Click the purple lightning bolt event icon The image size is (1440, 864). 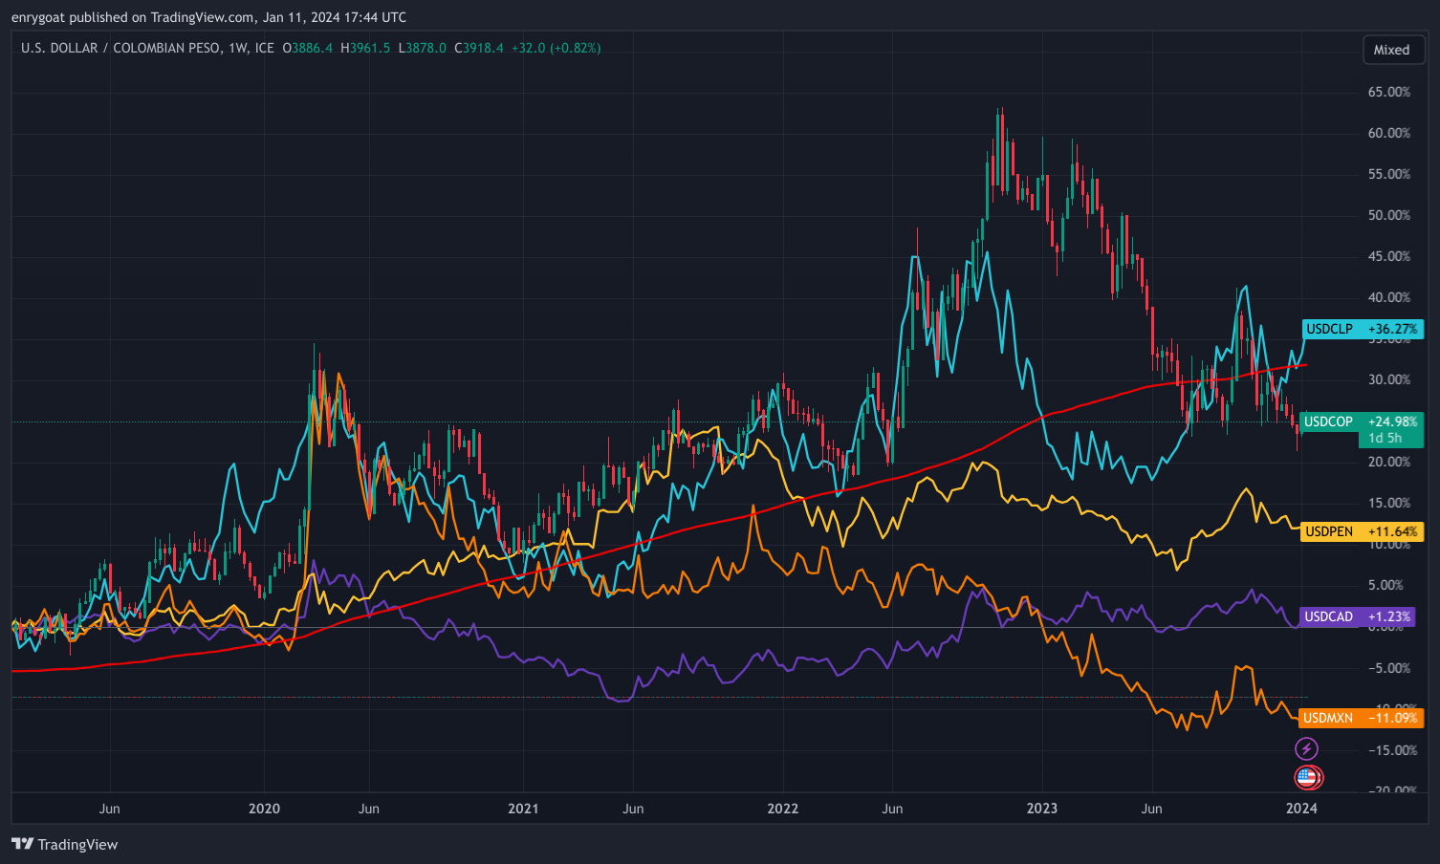pyautogui.click(x=1308, y=748)
